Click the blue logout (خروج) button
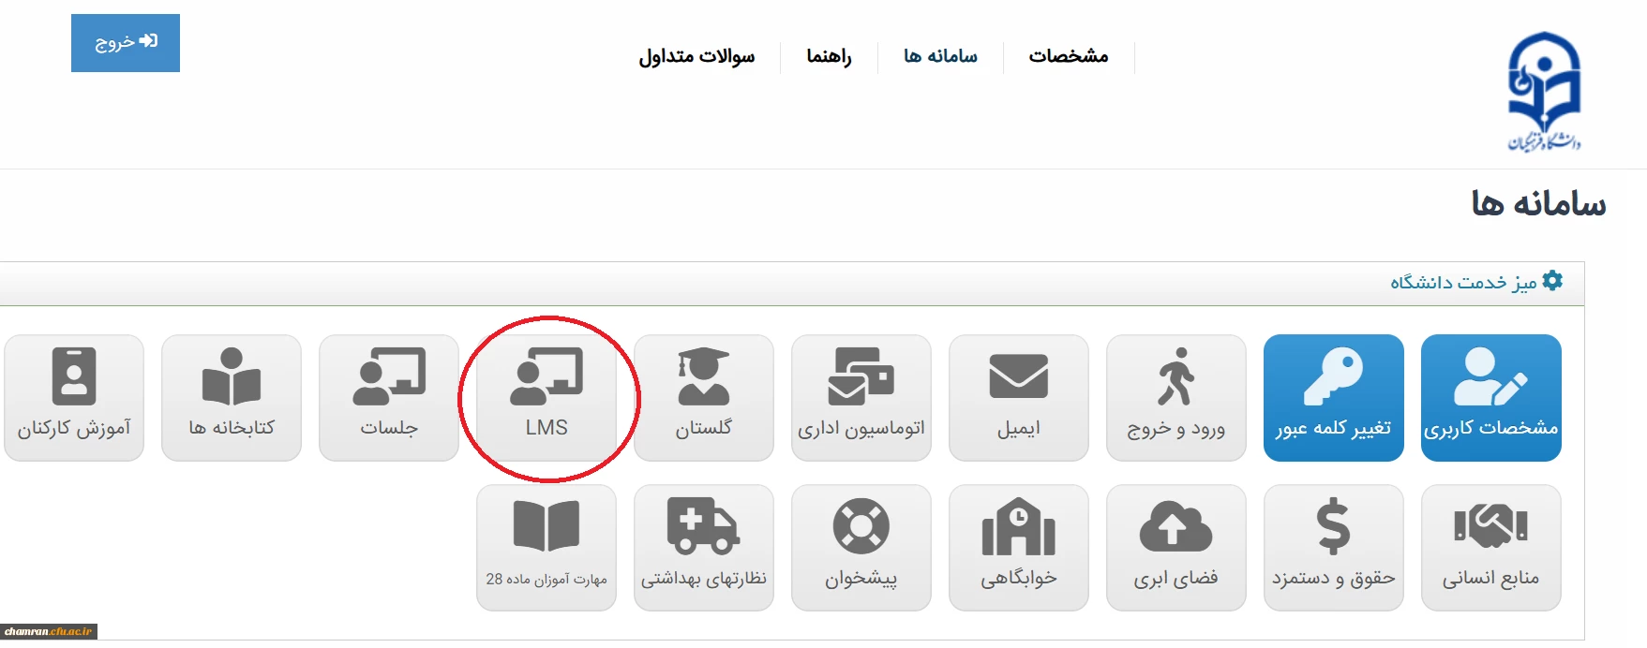 point(126,43)
